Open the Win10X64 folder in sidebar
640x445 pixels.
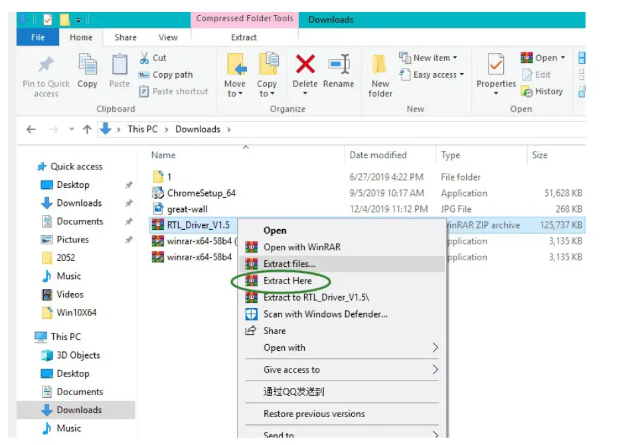click(76, 312)
